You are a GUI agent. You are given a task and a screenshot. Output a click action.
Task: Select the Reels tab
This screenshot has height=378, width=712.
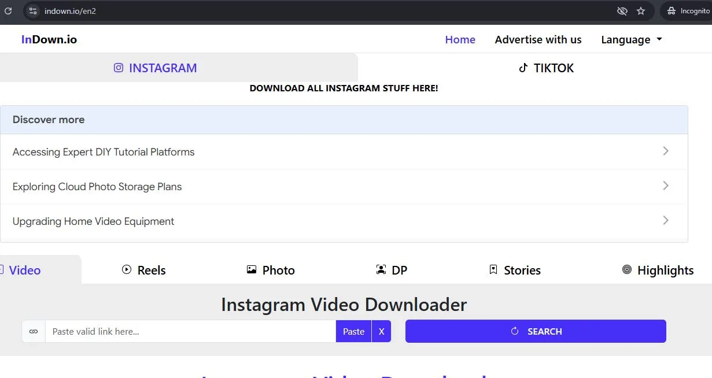[x=144, y=270]
